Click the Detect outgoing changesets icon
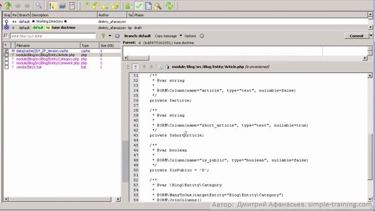This screenshot has width=375, height=211. (x=105, y=5)
